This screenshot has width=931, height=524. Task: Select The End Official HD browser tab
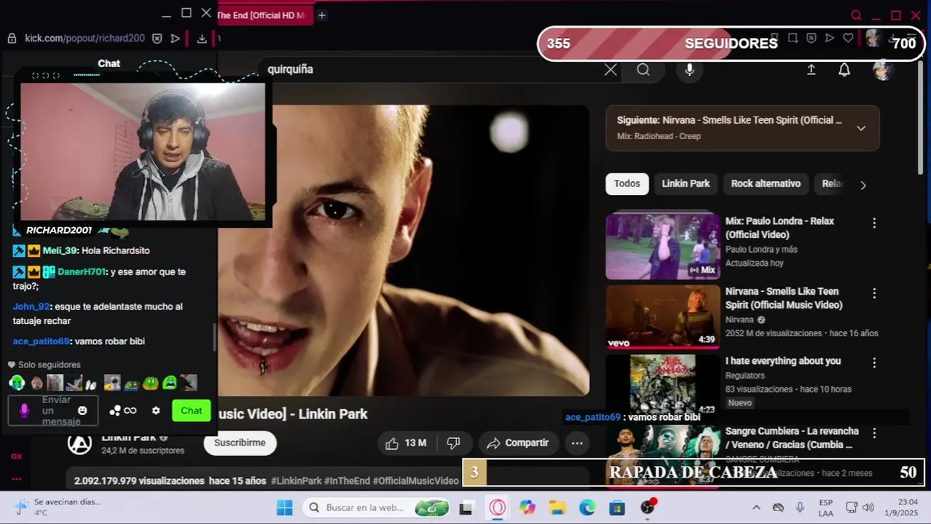[264, 15]
